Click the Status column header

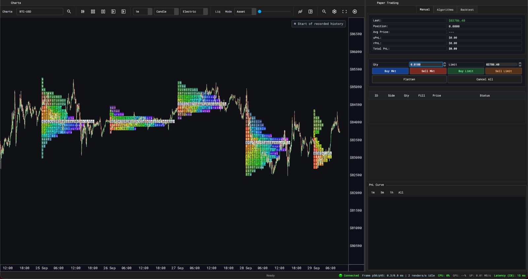[x=485, y=96]
